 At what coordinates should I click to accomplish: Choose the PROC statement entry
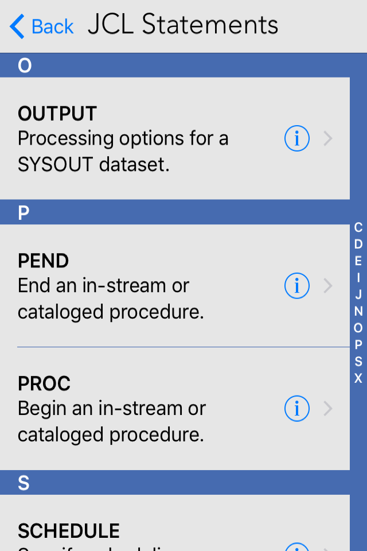(x=143, y=409)
